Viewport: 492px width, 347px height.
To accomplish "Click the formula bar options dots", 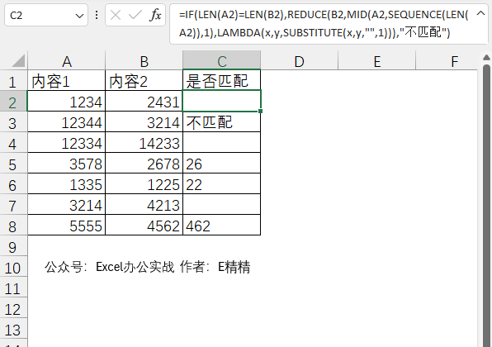I will tap(97, 15).
